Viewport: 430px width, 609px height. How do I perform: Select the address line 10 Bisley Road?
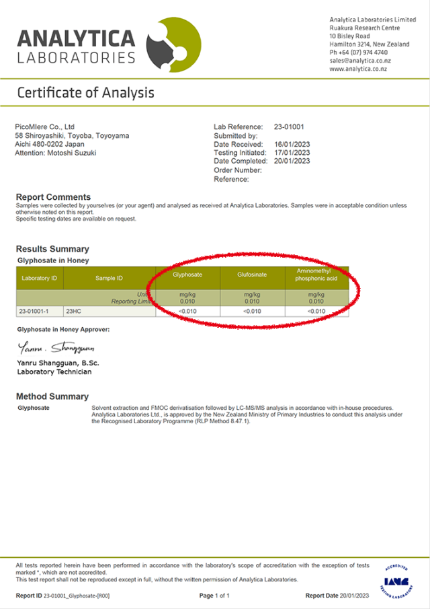click(x=349, y=36)
